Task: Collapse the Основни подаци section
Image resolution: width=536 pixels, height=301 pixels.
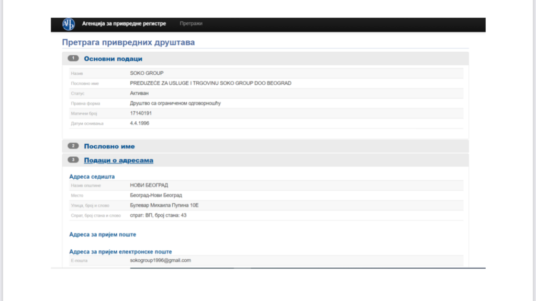Action: click(113, 59)
